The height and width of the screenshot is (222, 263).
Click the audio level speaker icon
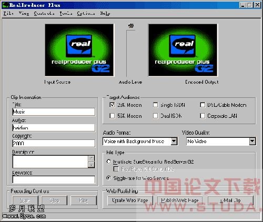coord(131,26)
